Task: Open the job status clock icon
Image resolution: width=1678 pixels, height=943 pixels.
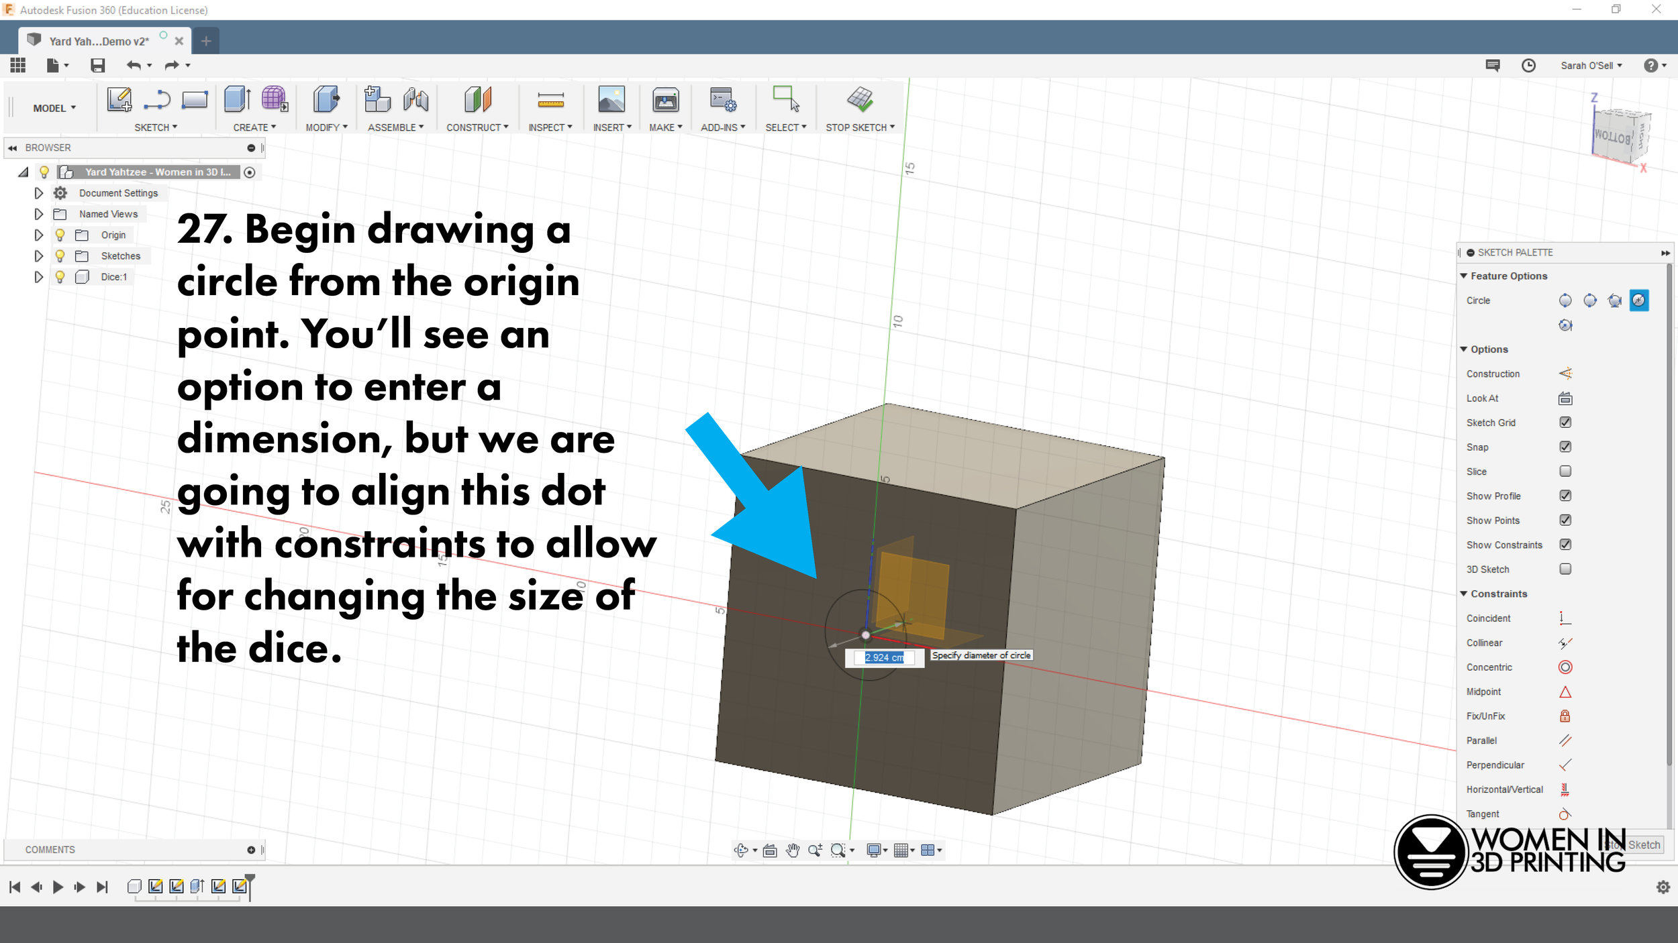Action: tap(1528, 65)
